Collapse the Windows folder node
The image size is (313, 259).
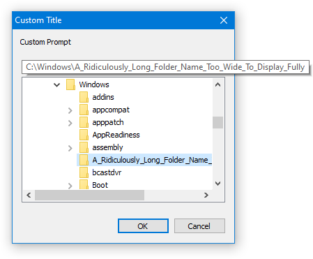click(56, 84)
